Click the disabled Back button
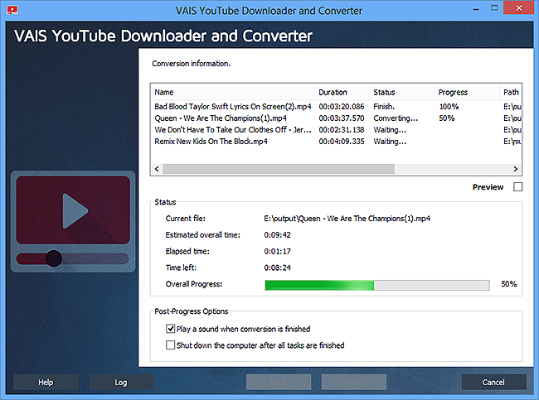The image size is (539, 400). 279,382
